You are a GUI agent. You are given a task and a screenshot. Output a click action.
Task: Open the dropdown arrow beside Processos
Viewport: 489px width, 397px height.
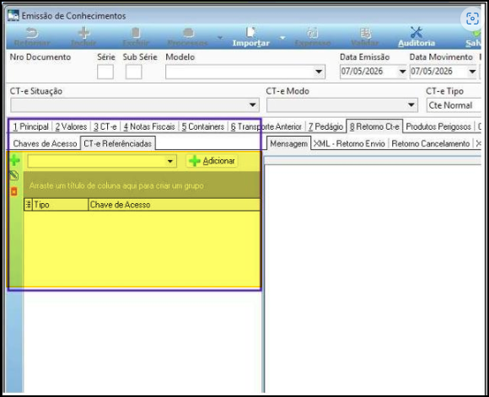pyautogui.click(x=220, y=38)
